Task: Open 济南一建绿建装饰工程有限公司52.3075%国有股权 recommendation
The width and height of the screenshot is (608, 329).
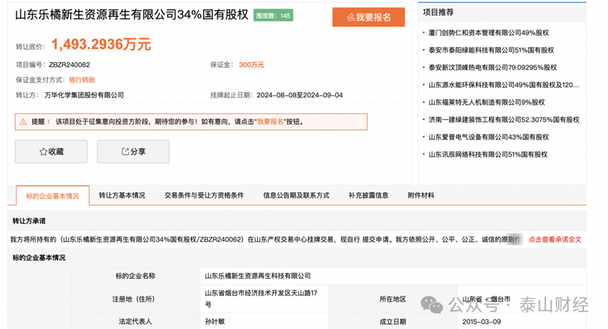Action: pos(504,120)
